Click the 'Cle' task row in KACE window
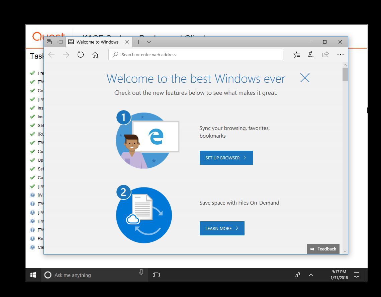Viewport: 381px width, 297px height. [x=37, y=247]
